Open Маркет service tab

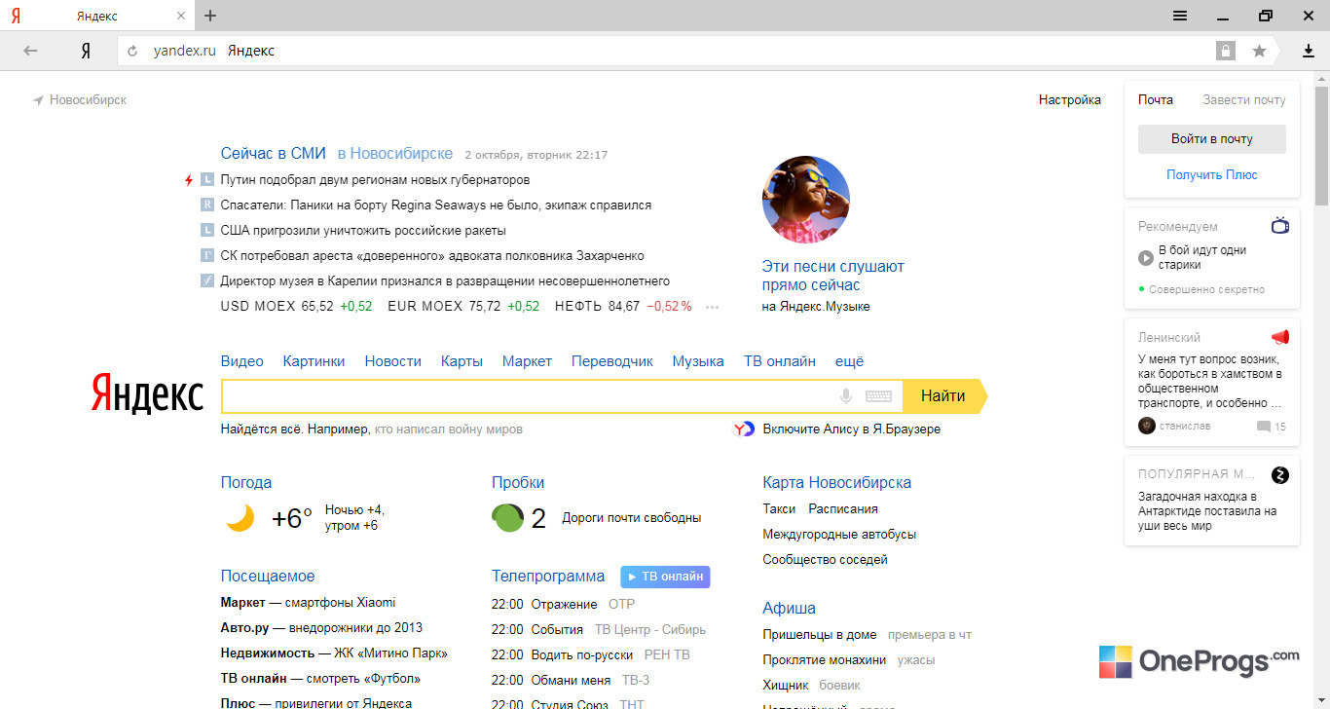point(527,361)
